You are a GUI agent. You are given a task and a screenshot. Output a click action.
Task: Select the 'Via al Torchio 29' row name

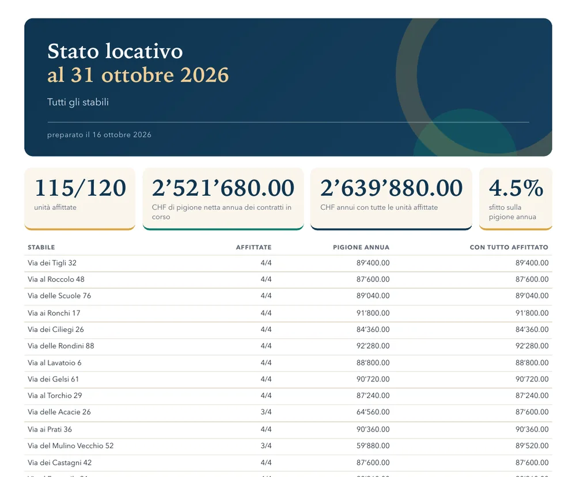point(55,396)
